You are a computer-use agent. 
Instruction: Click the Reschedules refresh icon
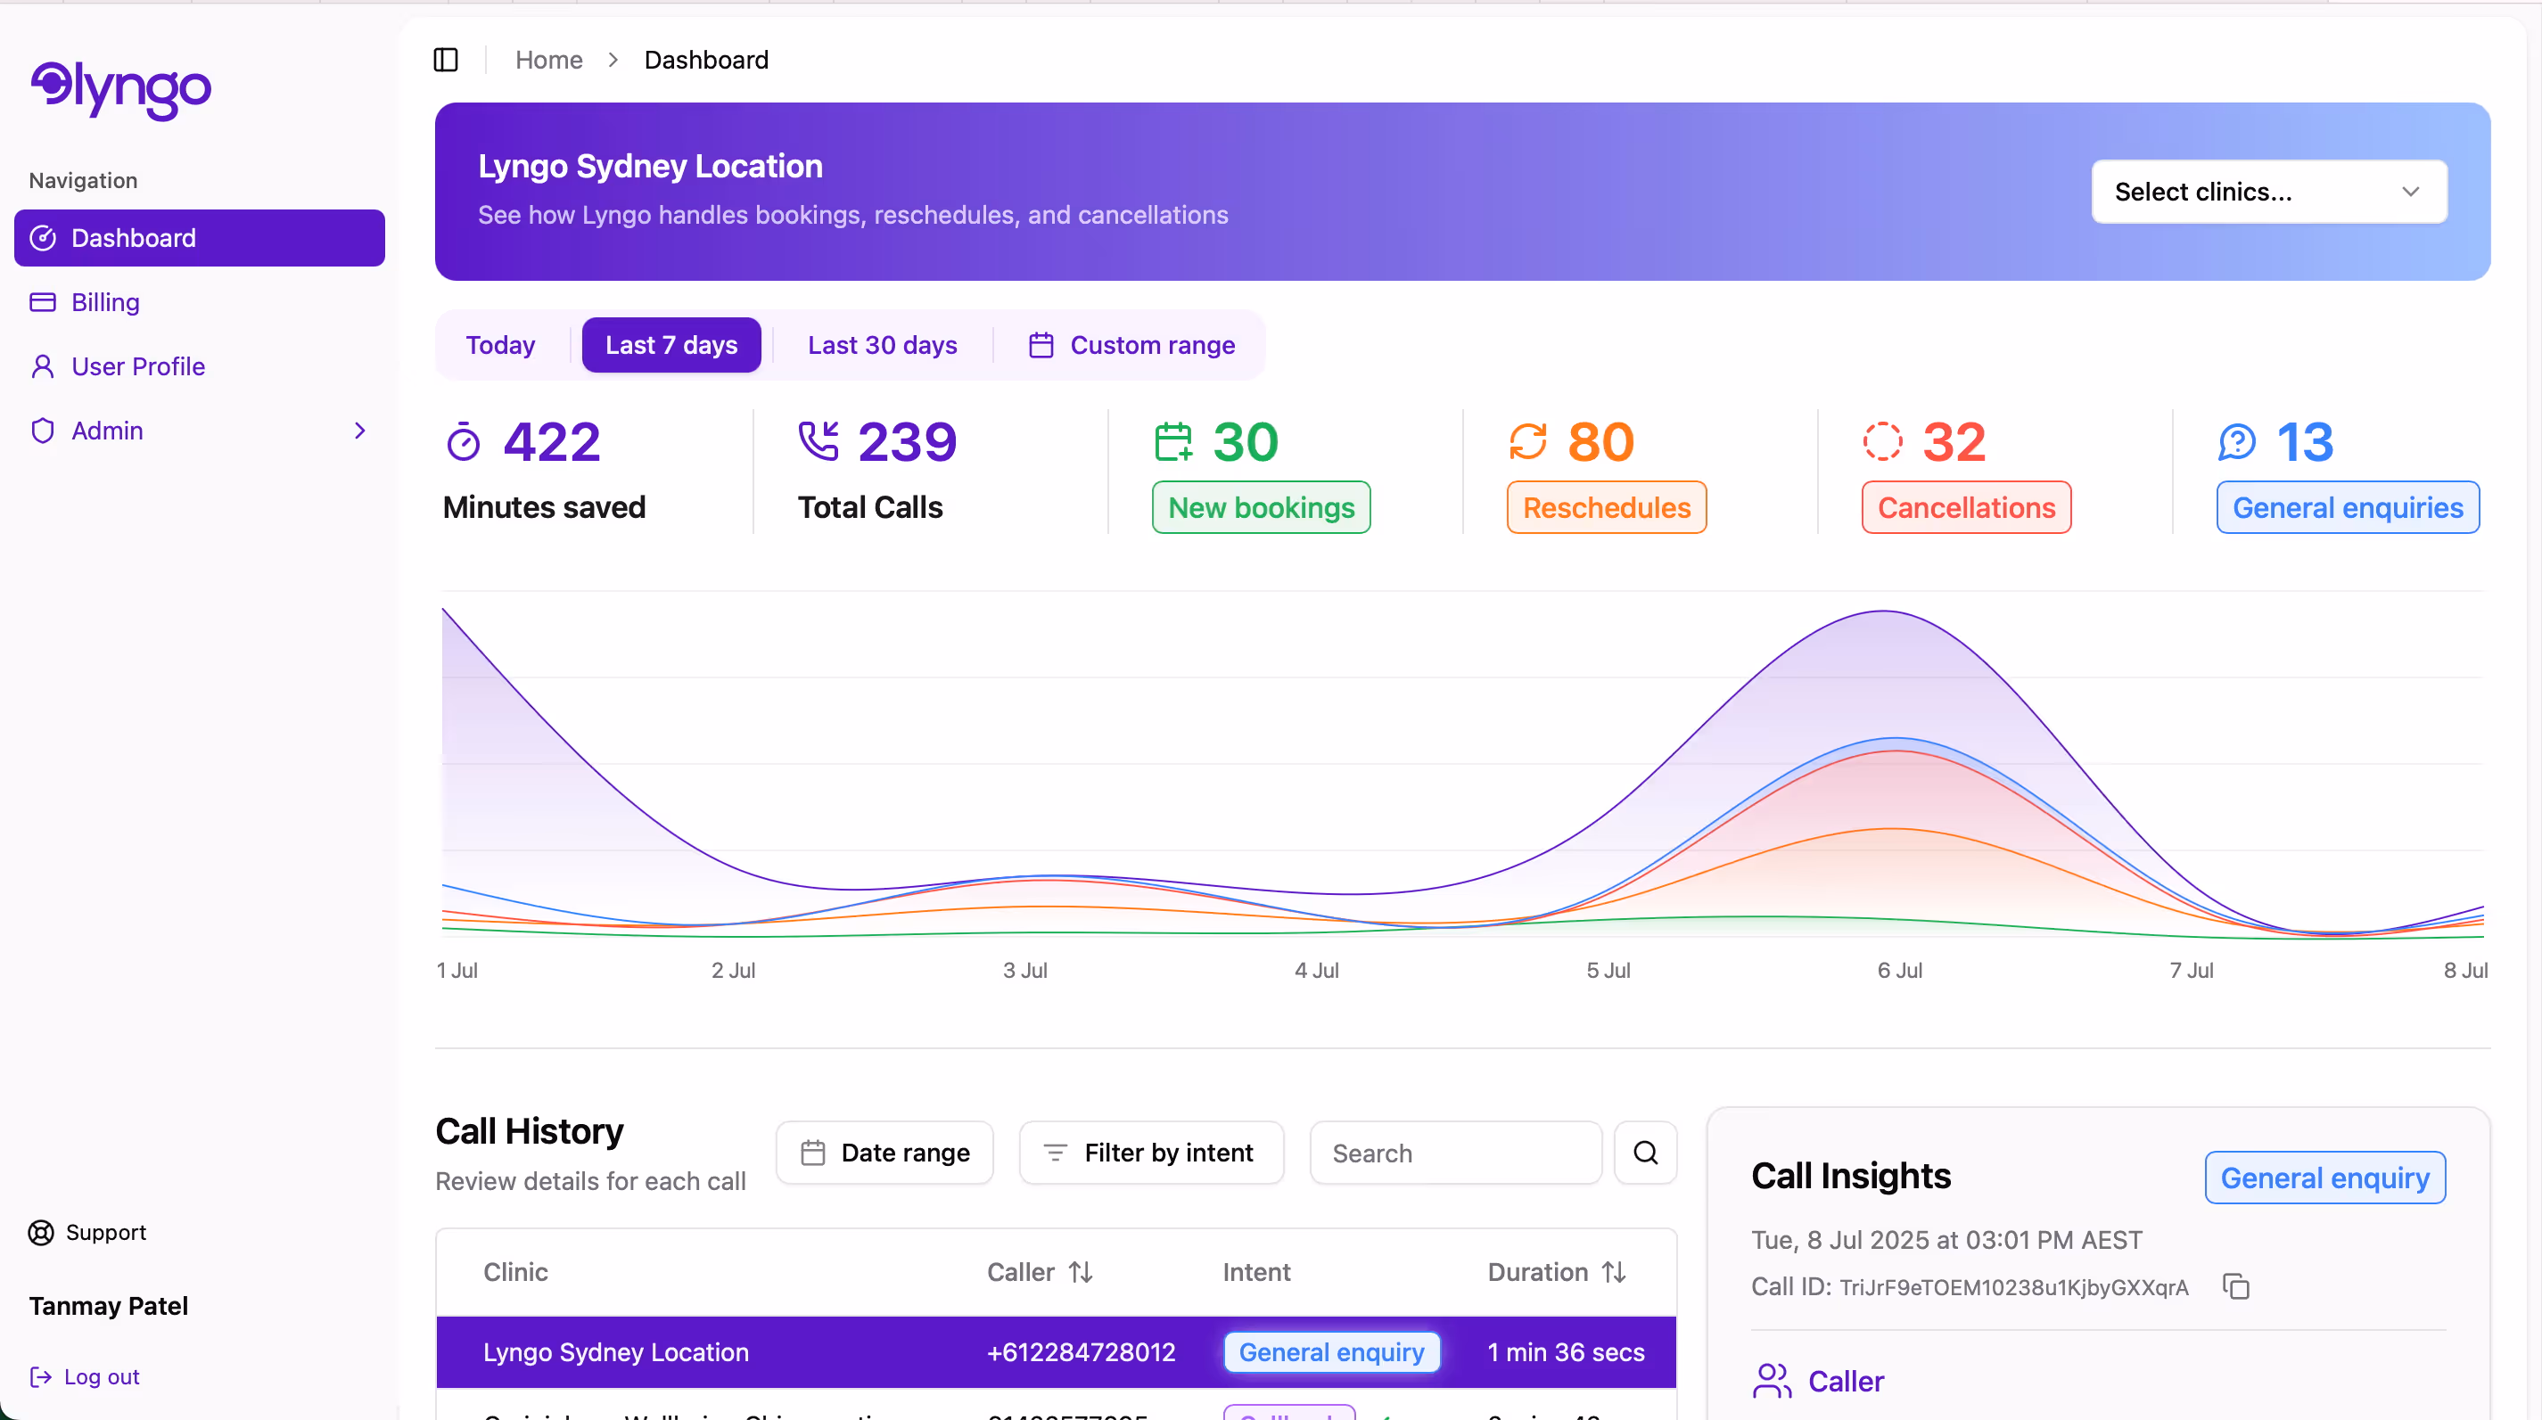[x=1527, y=441]
